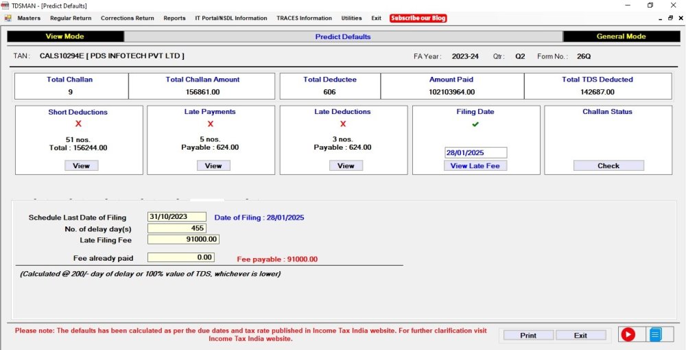The height and width of the screenshot is (350, 686).
Task: Click the Filing Date input 28/01/2025
Action: pyautogui.click(x=475, y=152)
